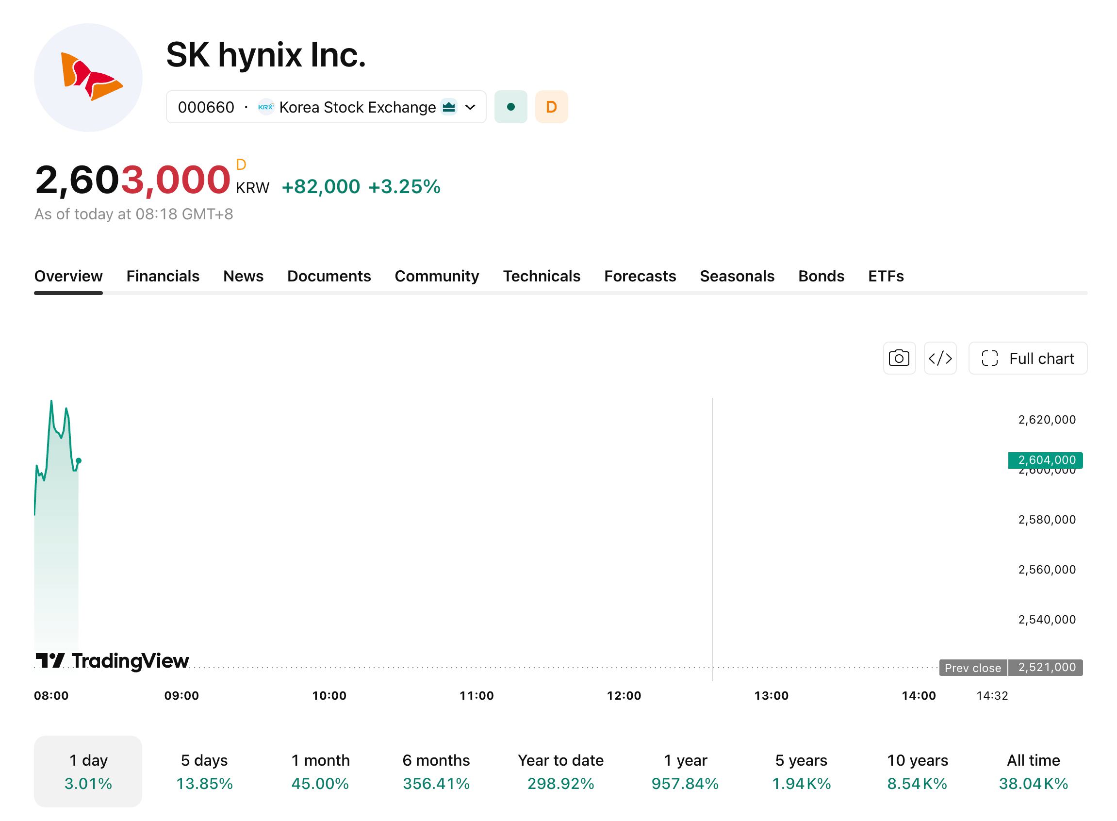The image size is (1117, 821).
Task: Click the +3.25% percent change
Action: (404, 187)
